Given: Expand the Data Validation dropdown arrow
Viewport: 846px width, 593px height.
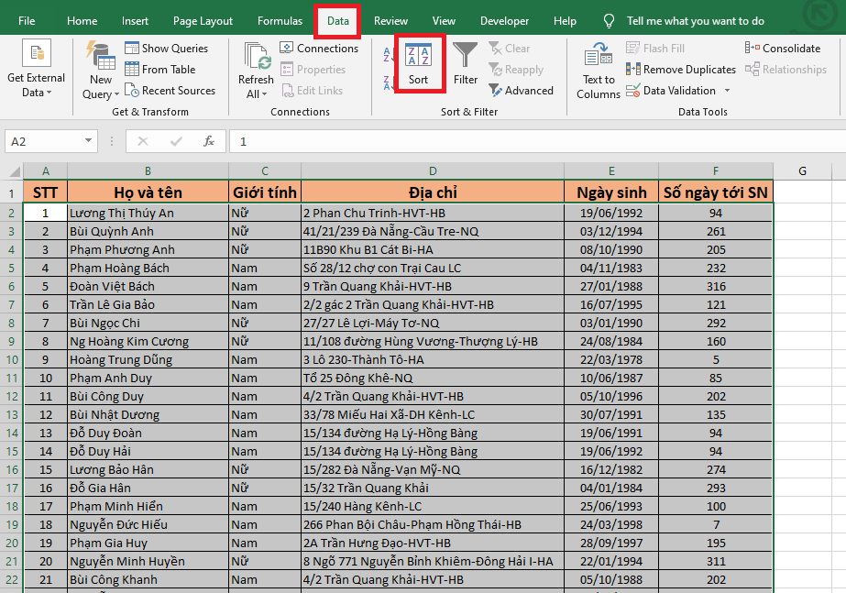Looking at the screenshot, I should pos(727,91).
